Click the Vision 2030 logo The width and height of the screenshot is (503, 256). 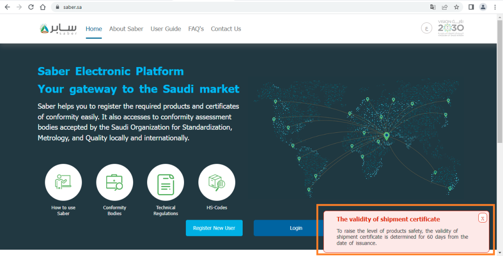coord(451,28)
